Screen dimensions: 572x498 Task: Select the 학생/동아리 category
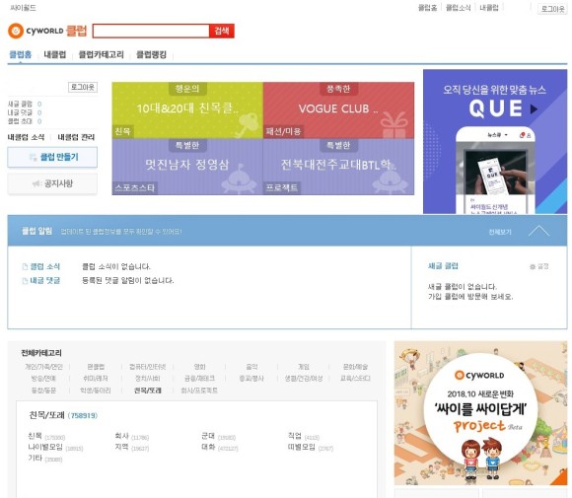point(96,391)
